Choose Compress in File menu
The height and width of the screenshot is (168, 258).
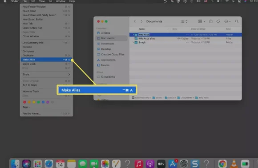click(46, 51)
